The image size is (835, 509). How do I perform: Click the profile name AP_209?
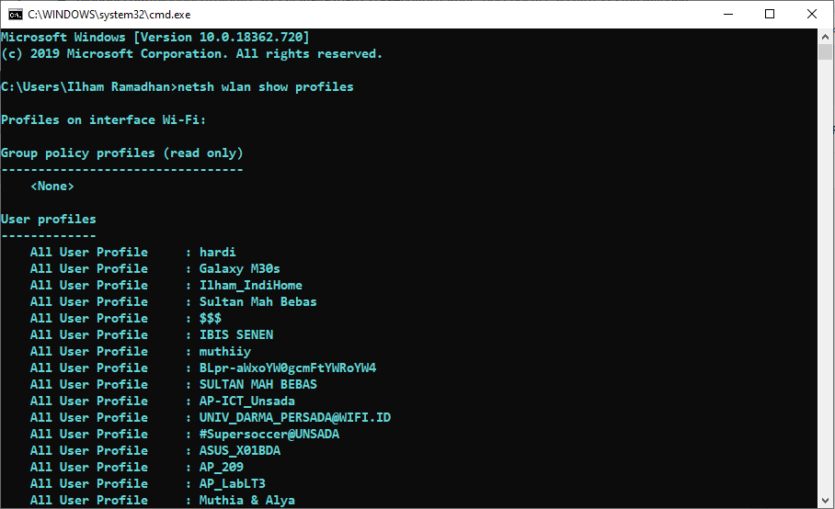221,467
